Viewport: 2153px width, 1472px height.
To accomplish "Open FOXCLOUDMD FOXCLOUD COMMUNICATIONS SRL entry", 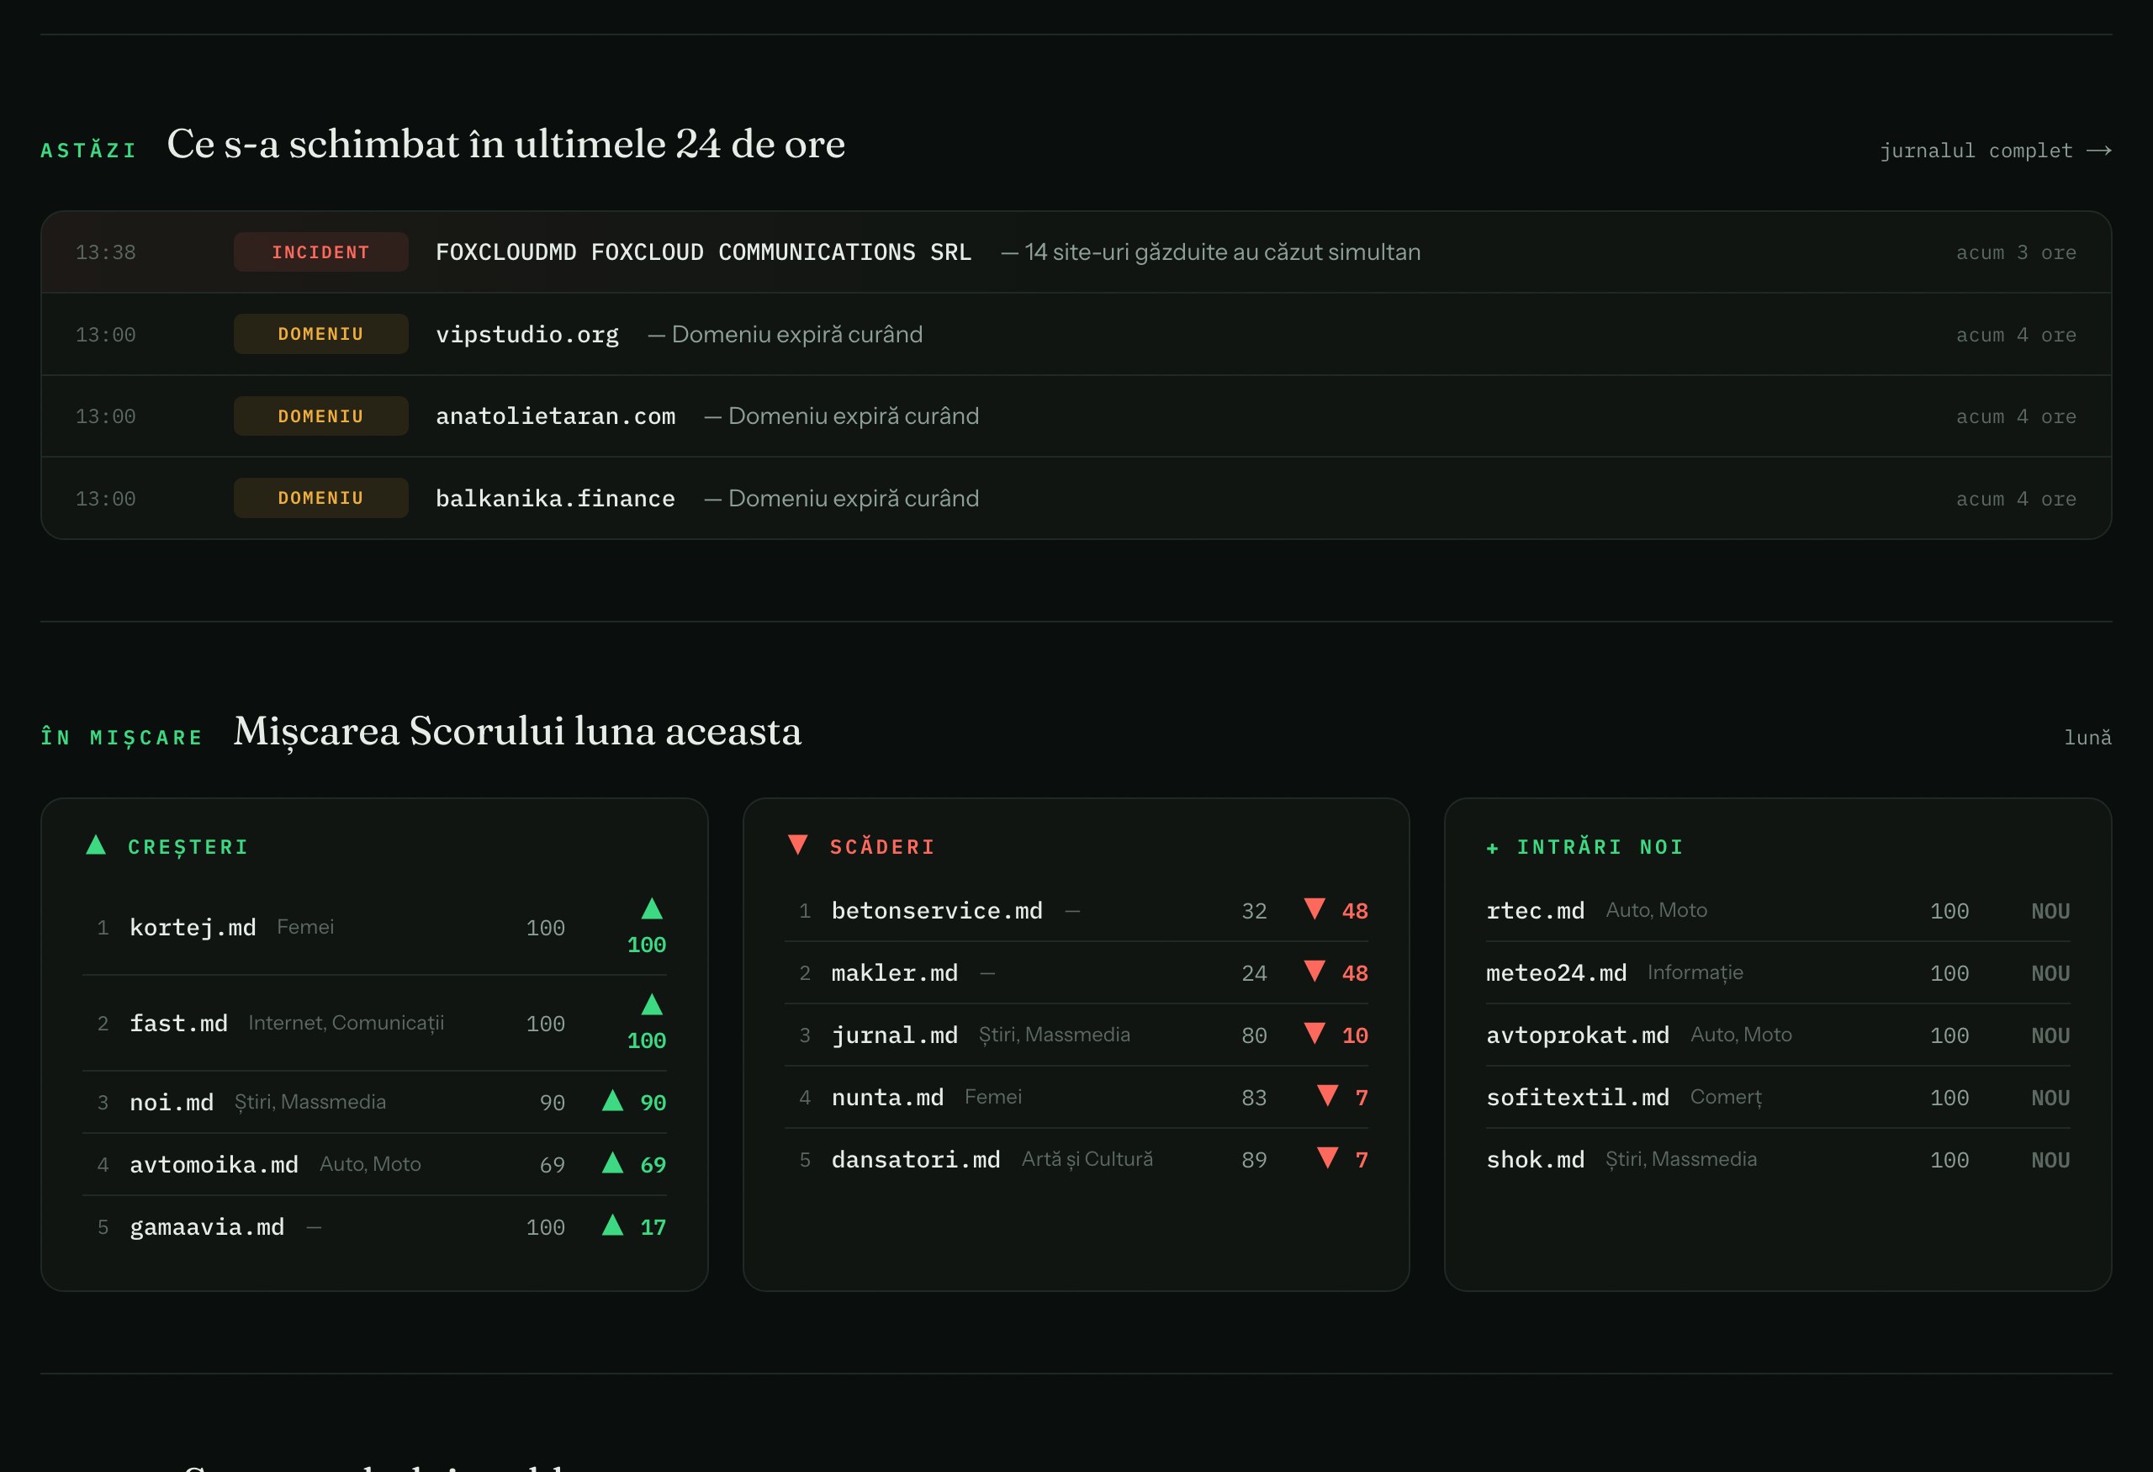I will (x=703, y=252).
